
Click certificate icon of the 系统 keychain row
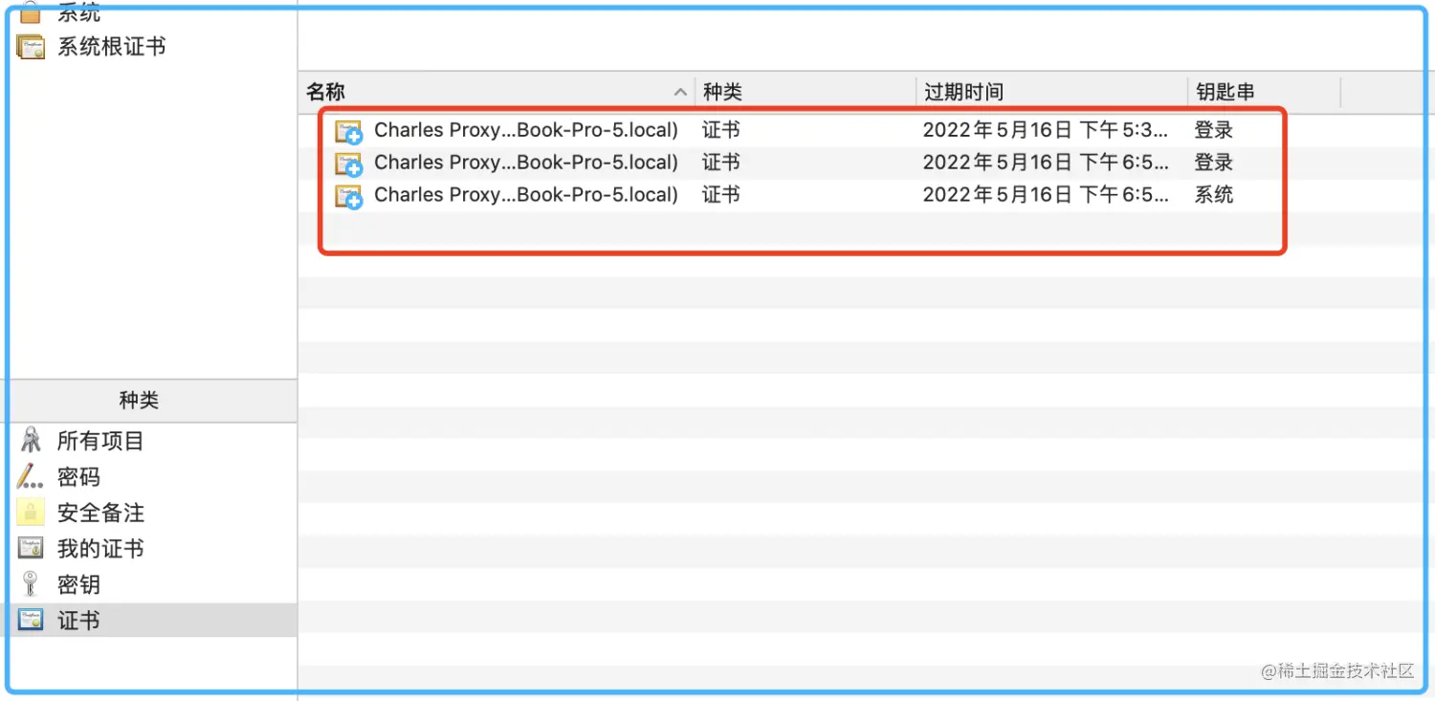tap(348, 196)
